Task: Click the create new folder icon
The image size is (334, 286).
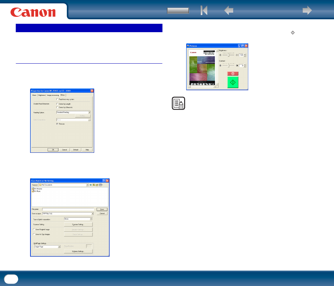Action: point(97,185)
